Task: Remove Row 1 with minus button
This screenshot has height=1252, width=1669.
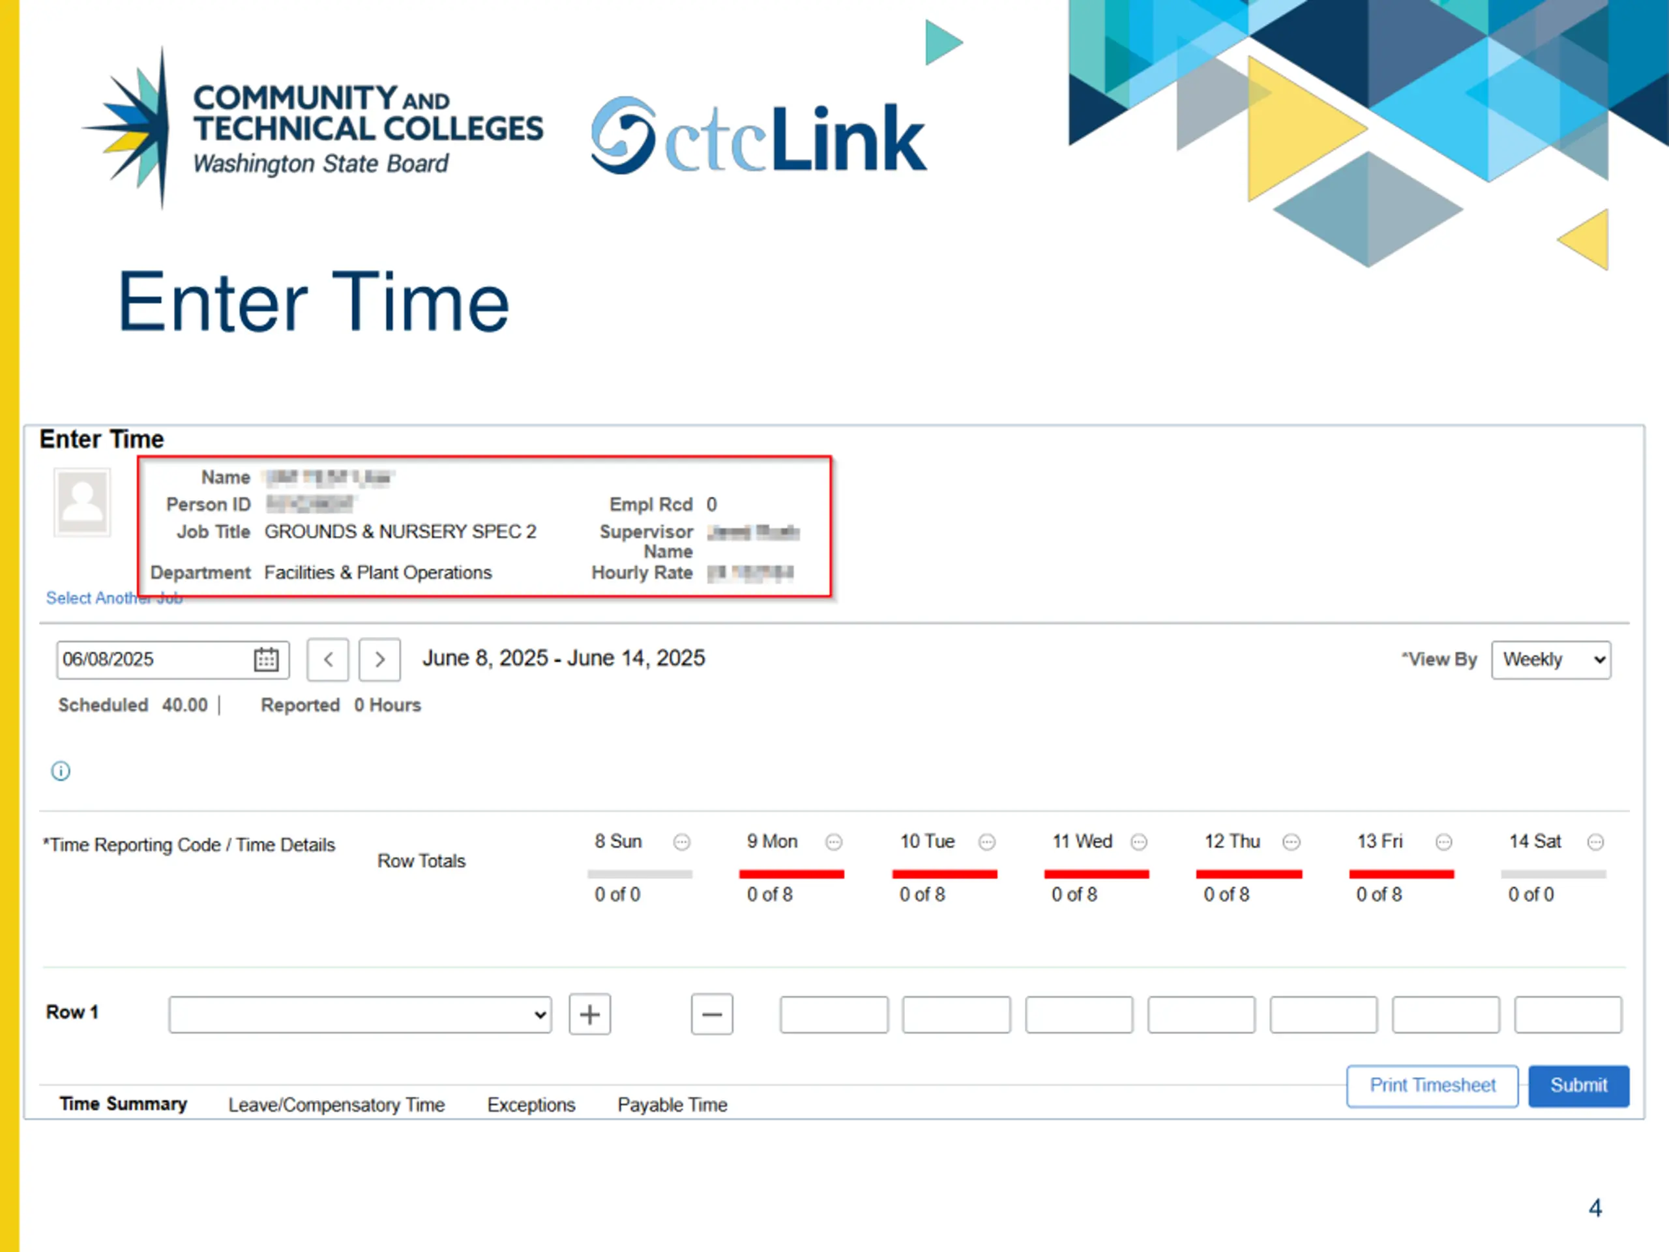Action: pyautogui.click(x=713, y=1014)
